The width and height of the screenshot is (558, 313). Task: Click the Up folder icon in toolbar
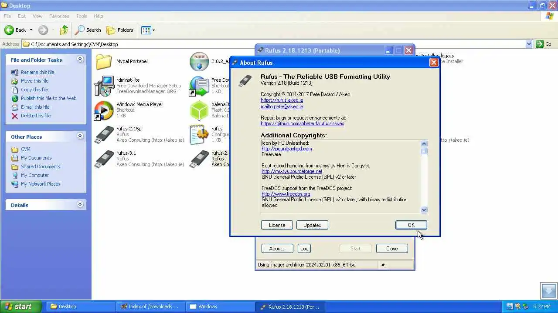coord(64,30)
